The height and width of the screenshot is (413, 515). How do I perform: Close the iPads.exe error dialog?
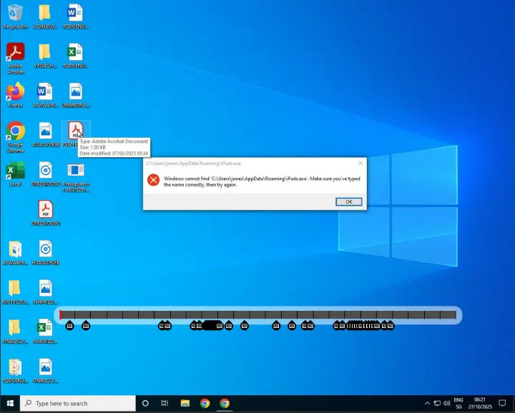[x=360, y=163]
